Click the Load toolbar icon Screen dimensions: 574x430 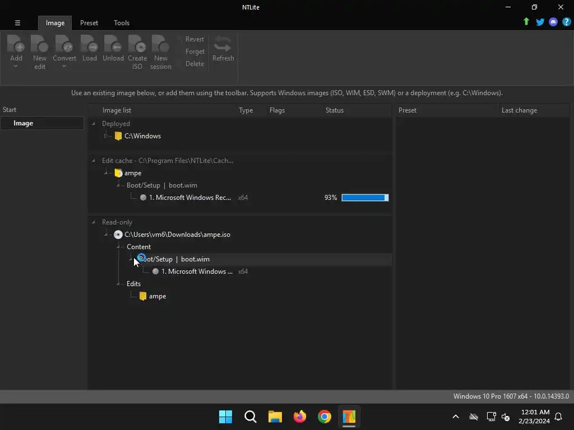click(89, 44)
